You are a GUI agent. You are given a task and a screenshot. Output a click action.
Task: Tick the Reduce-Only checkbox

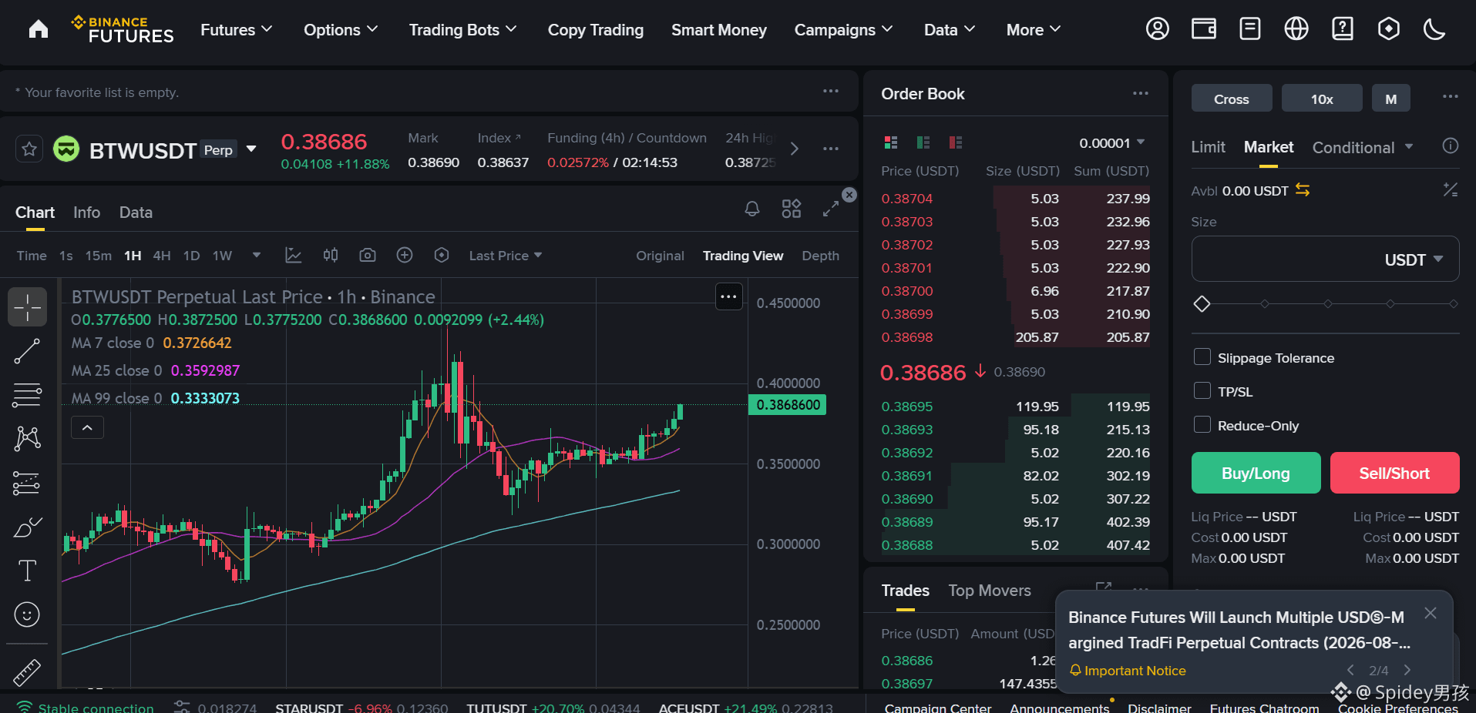click(x=1202, y=425)
